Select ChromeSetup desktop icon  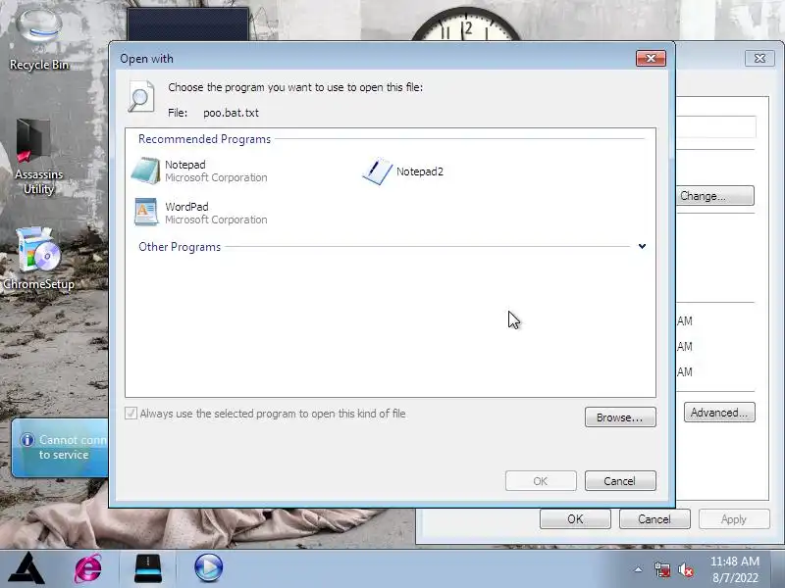(x=38, y=259)
